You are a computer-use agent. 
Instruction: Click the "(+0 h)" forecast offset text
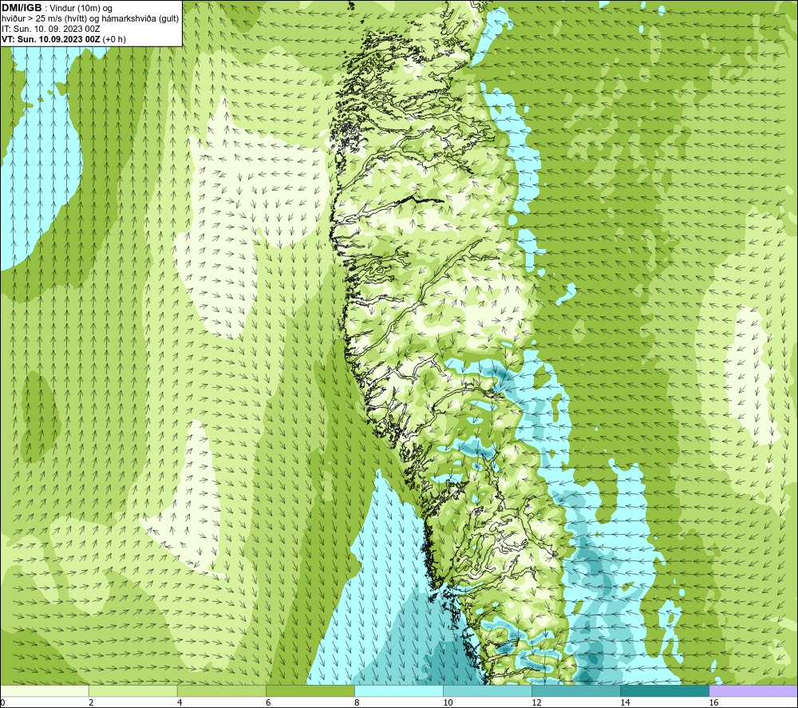click(114, 39)
